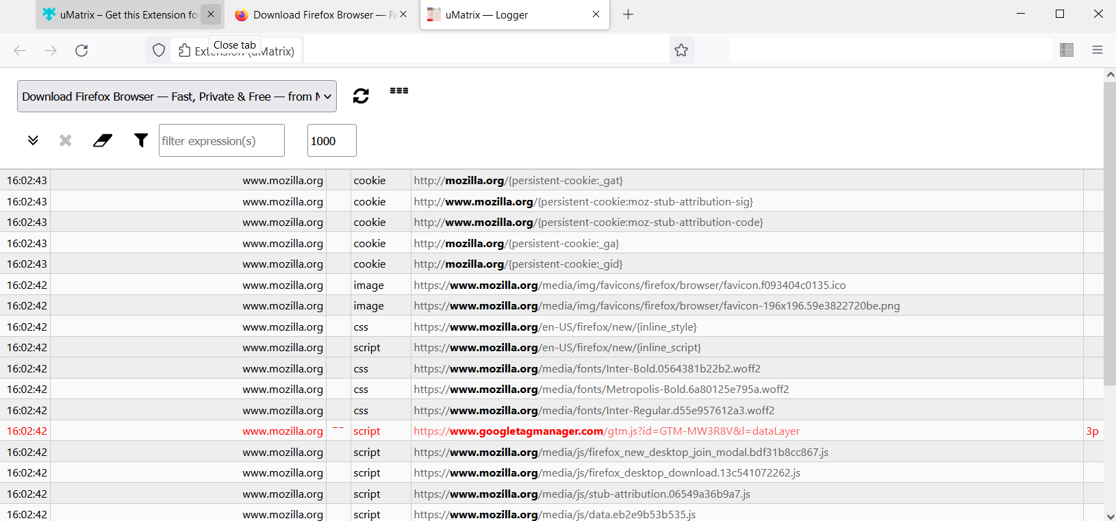Click the Inter-Bold woff2 font URL
1116x521 pixels.
[587, 369]
